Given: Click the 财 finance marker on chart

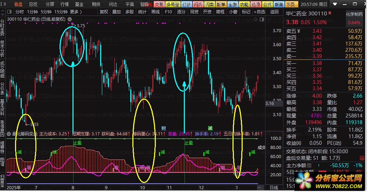Looking at the screenshot, I should tap(164, 128).
